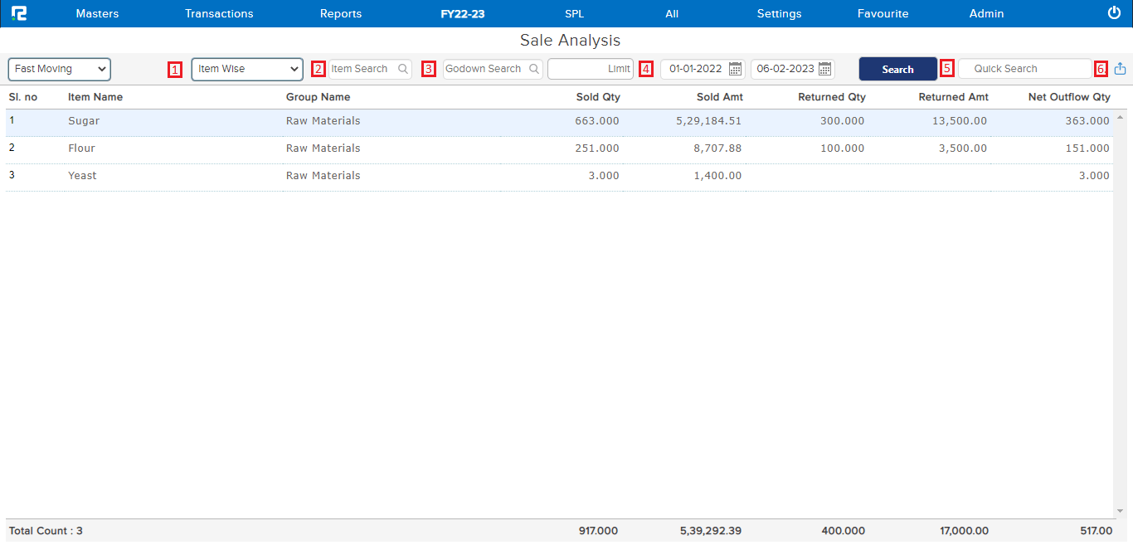Open the Transactions menu
The image size is (1133, 545).
click(219, 13)
